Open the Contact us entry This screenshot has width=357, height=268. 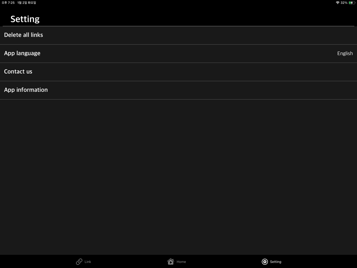[x=178, y=72]
